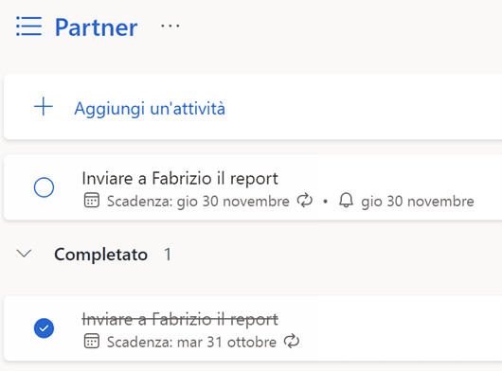Click the Completato section header
This screenshot has width=502, height=371.
[100, 255]
